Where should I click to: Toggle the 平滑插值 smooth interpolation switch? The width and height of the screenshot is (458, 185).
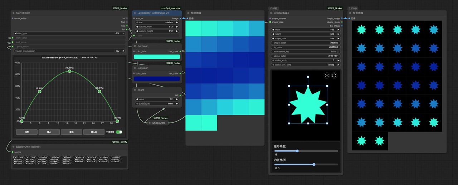tap(119, 132)
